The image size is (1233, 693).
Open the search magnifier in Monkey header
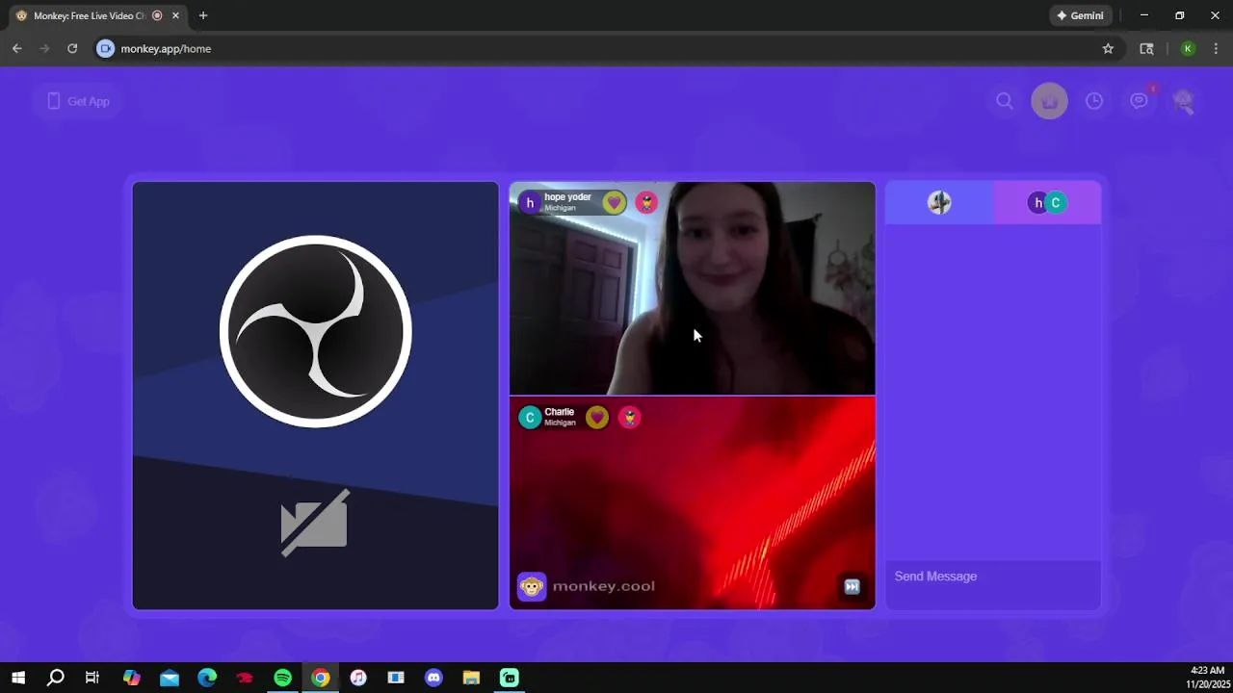[1005, 101]
